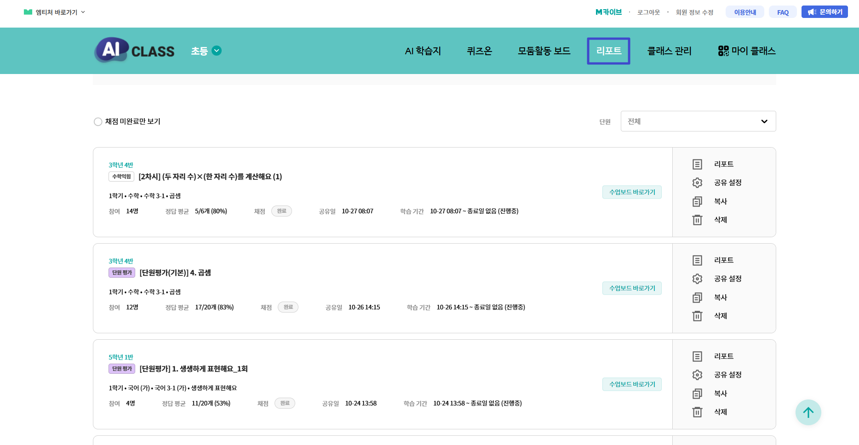The height and width of the screenshot is (445, 859).
Task: Open the AI 학습지 menu
Action: pos(423,51)
